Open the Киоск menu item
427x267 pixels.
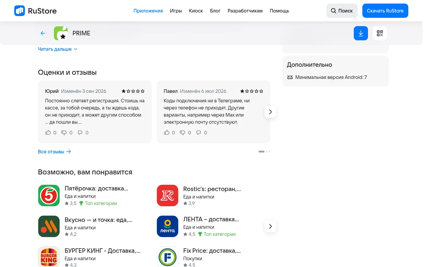[x=196, y=11]
